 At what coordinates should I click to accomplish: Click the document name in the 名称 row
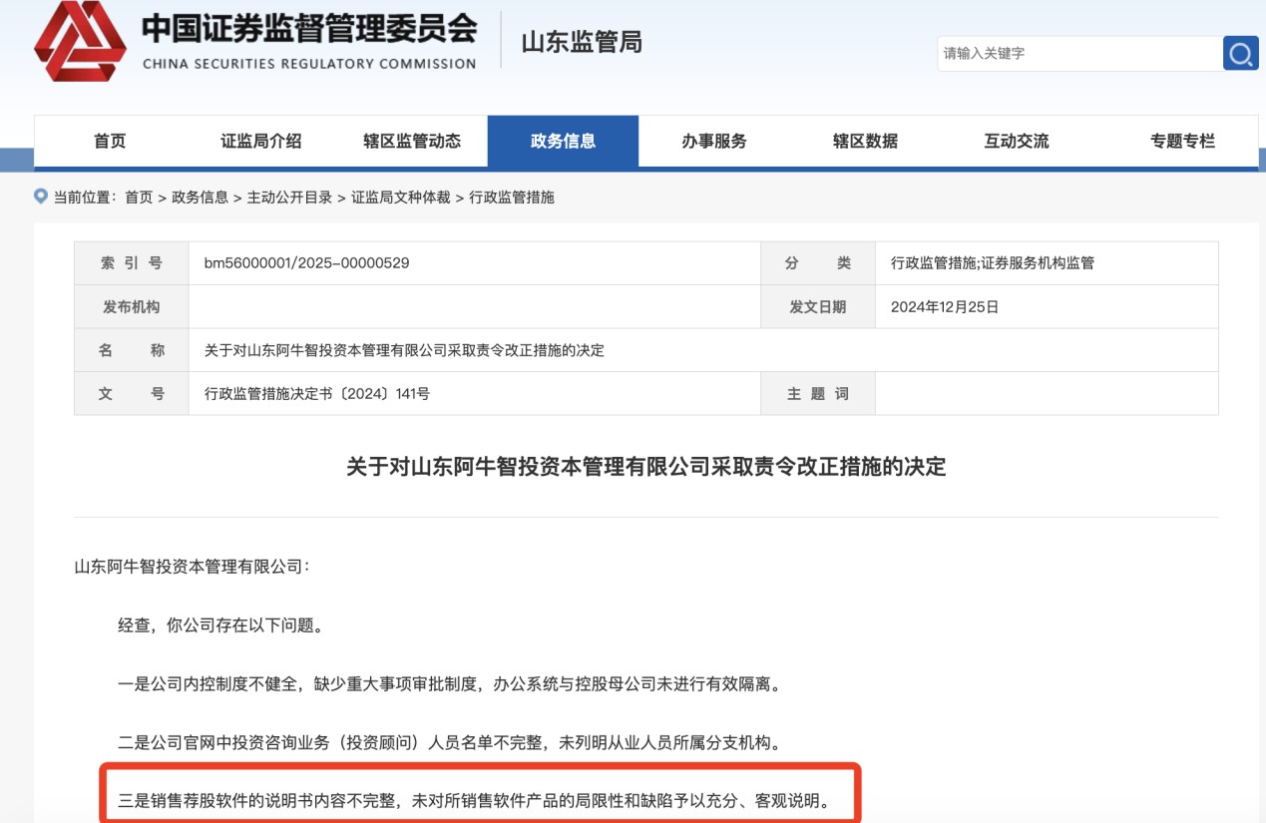pyautogui.click(x=404, y=350)
